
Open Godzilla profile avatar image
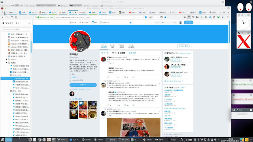[x=80, y=41]
